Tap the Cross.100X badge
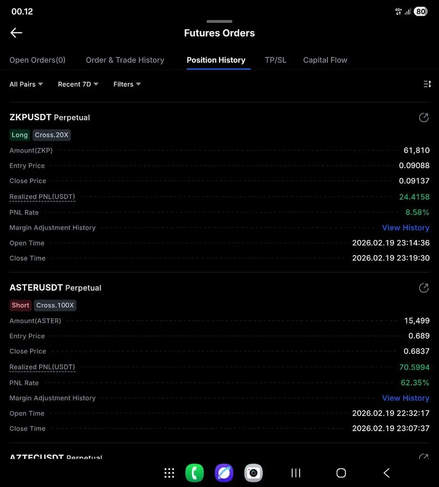Image resolution: width=439 pixels, height=487 pixels. coord(55,306)
